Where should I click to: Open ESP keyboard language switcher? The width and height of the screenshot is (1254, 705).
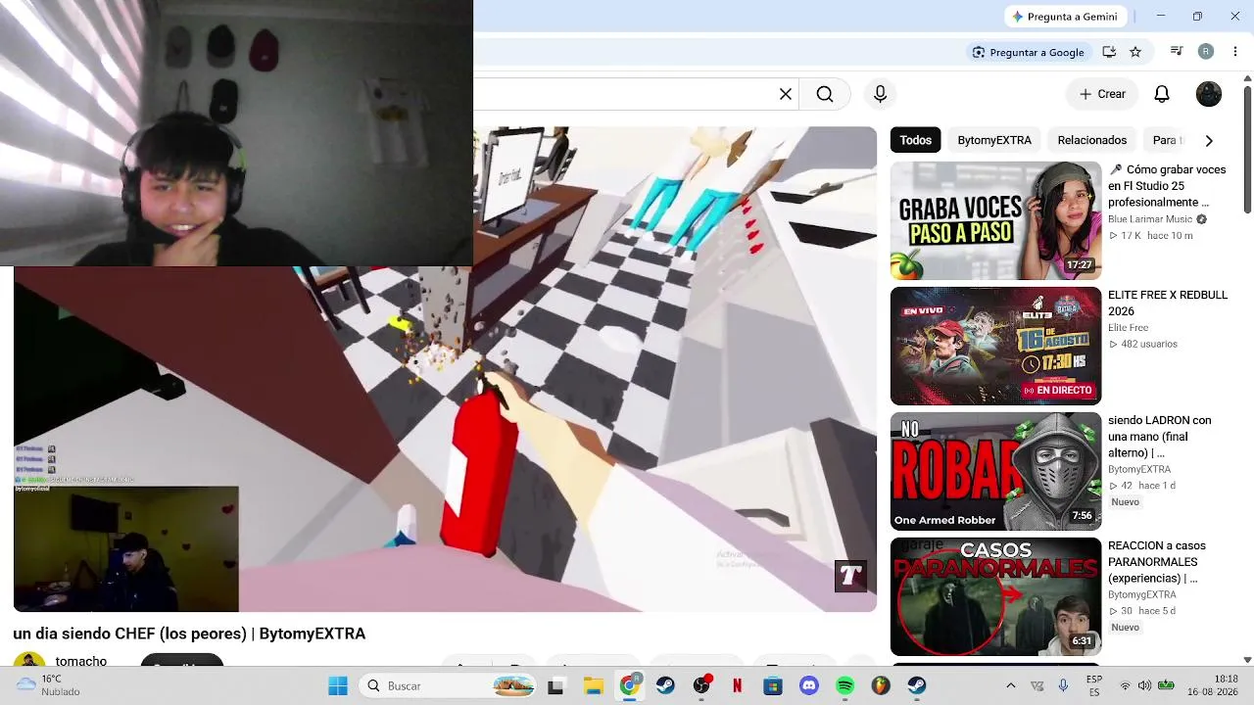pyautogui.click(x=1094, y=685)
